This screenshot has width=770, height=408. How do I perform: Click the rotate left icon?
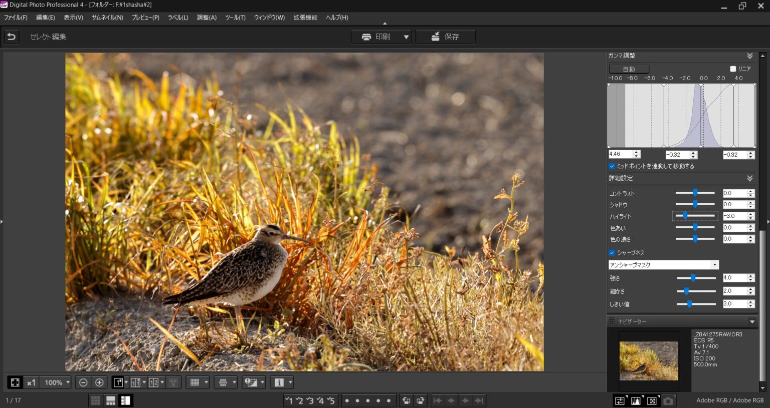[407, 400]
